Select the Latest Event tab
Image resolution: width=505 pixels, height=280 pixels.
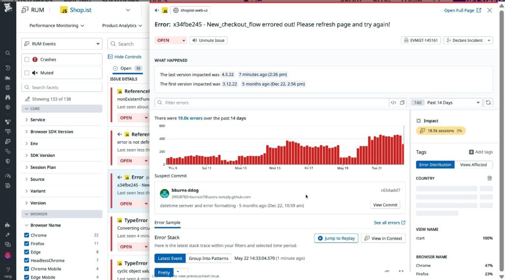(x=170, y=258)
